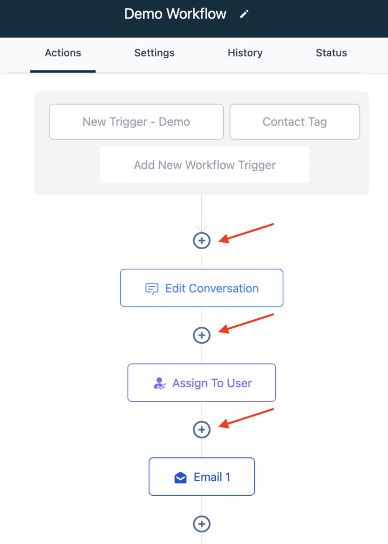Go to the Status tab
The image size is (388, 544).
coord(331,53)
